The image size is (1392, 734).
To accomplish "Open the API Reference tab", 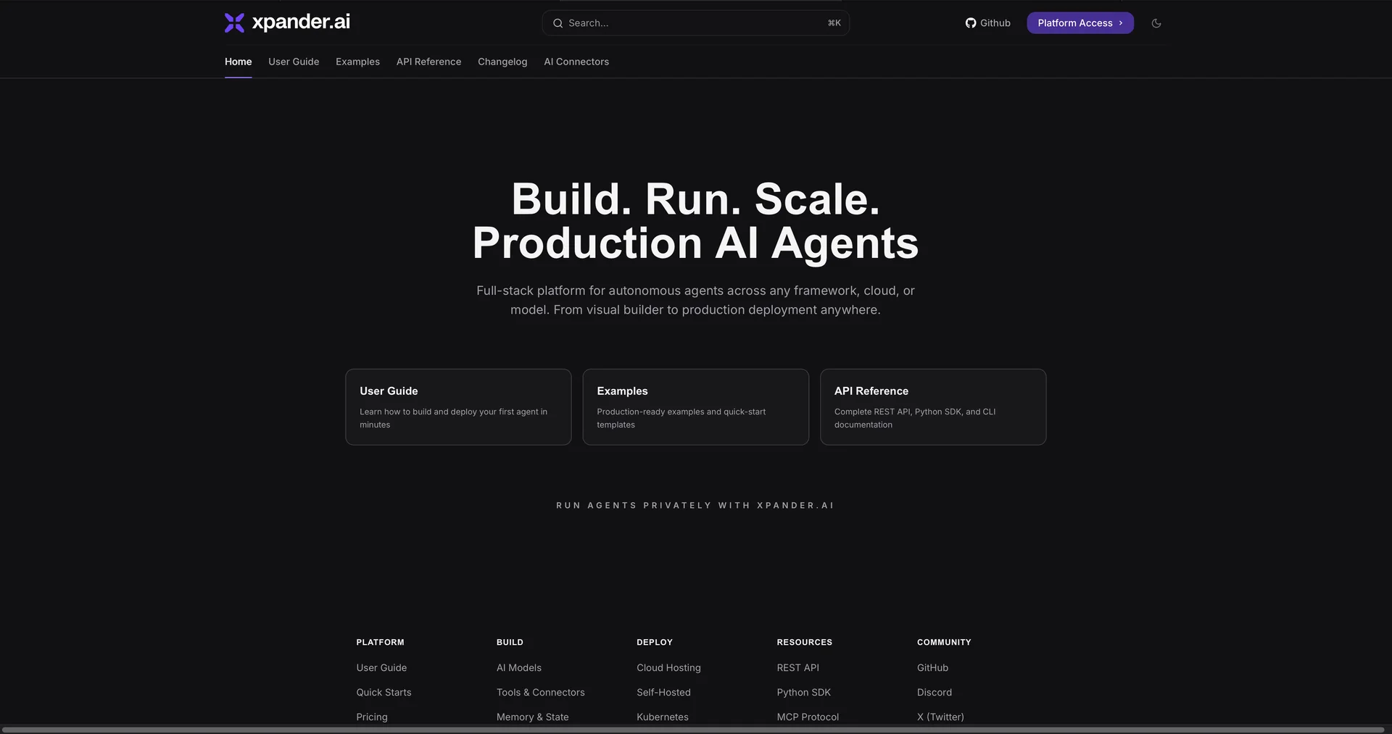I will pos(428,62).
